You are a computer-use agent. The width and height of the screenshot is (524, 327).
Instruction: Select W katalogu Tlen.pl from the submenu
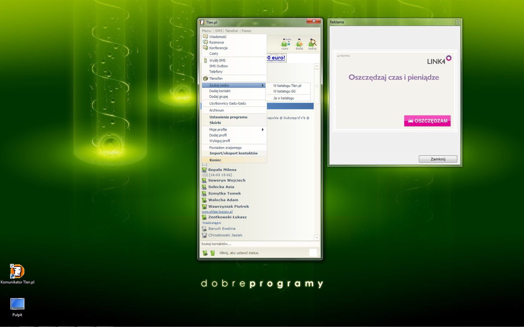coord(288,86)
